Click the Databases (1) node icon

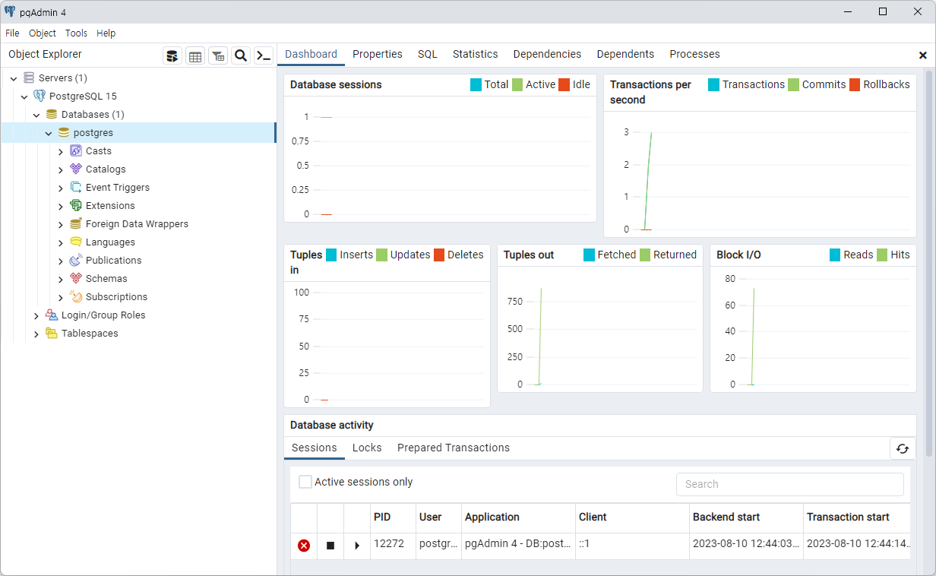pos(52,115)
